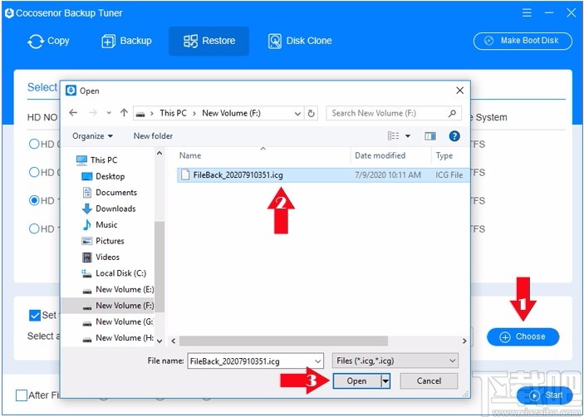Click the file list scroll right arrow
Image resolution: width=584 pixels, height=417 pixels.
click(464, 341)
